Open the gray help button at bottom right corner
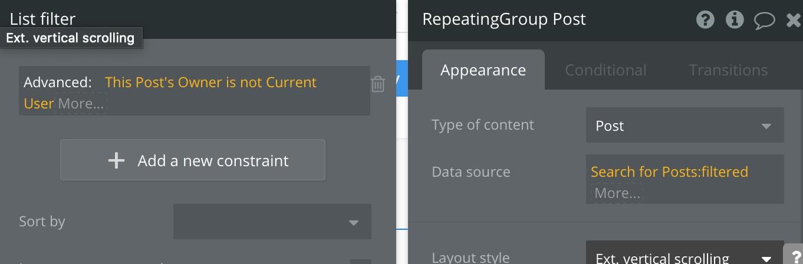The image size is (803, 264). coord(795,256)
